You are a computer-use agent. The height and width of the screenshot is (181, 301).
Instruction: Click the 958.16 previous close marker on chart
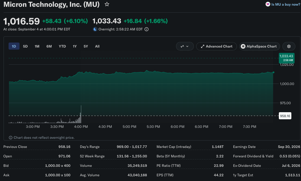point(285,116)
